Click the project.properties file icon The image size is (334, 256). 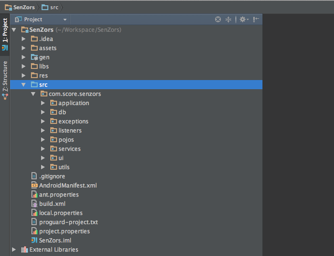(34, 231)
